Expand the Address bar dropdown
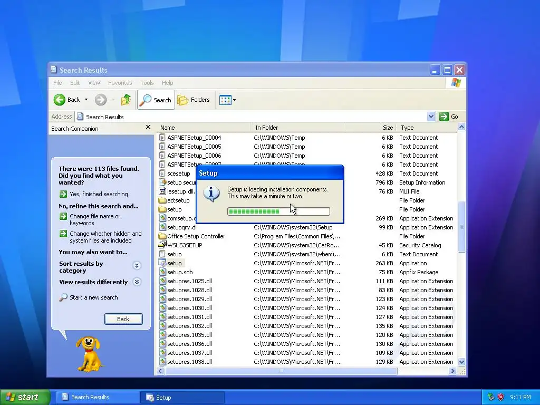 431,117
